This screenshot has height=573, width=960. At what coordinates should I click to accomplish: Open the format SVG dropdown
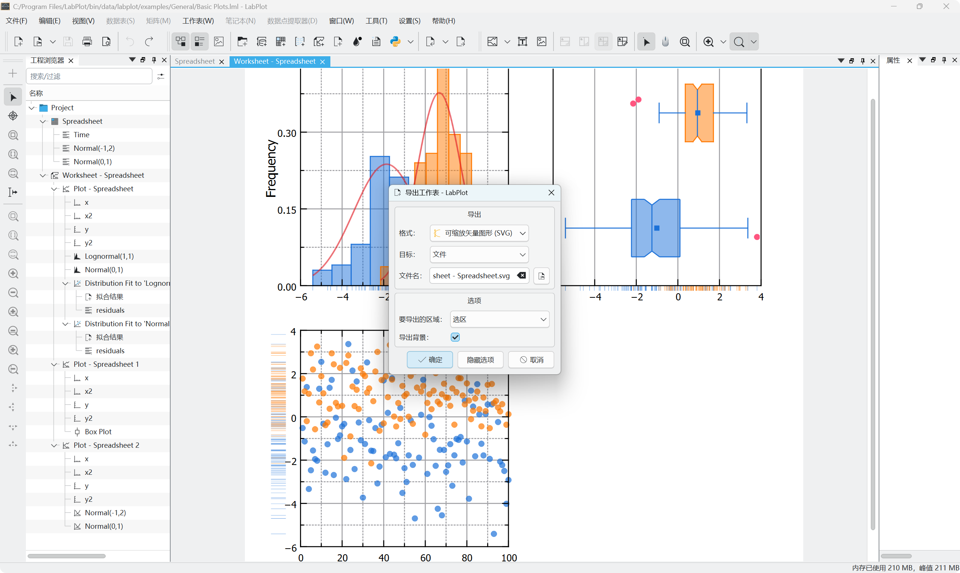pos(479,233)
